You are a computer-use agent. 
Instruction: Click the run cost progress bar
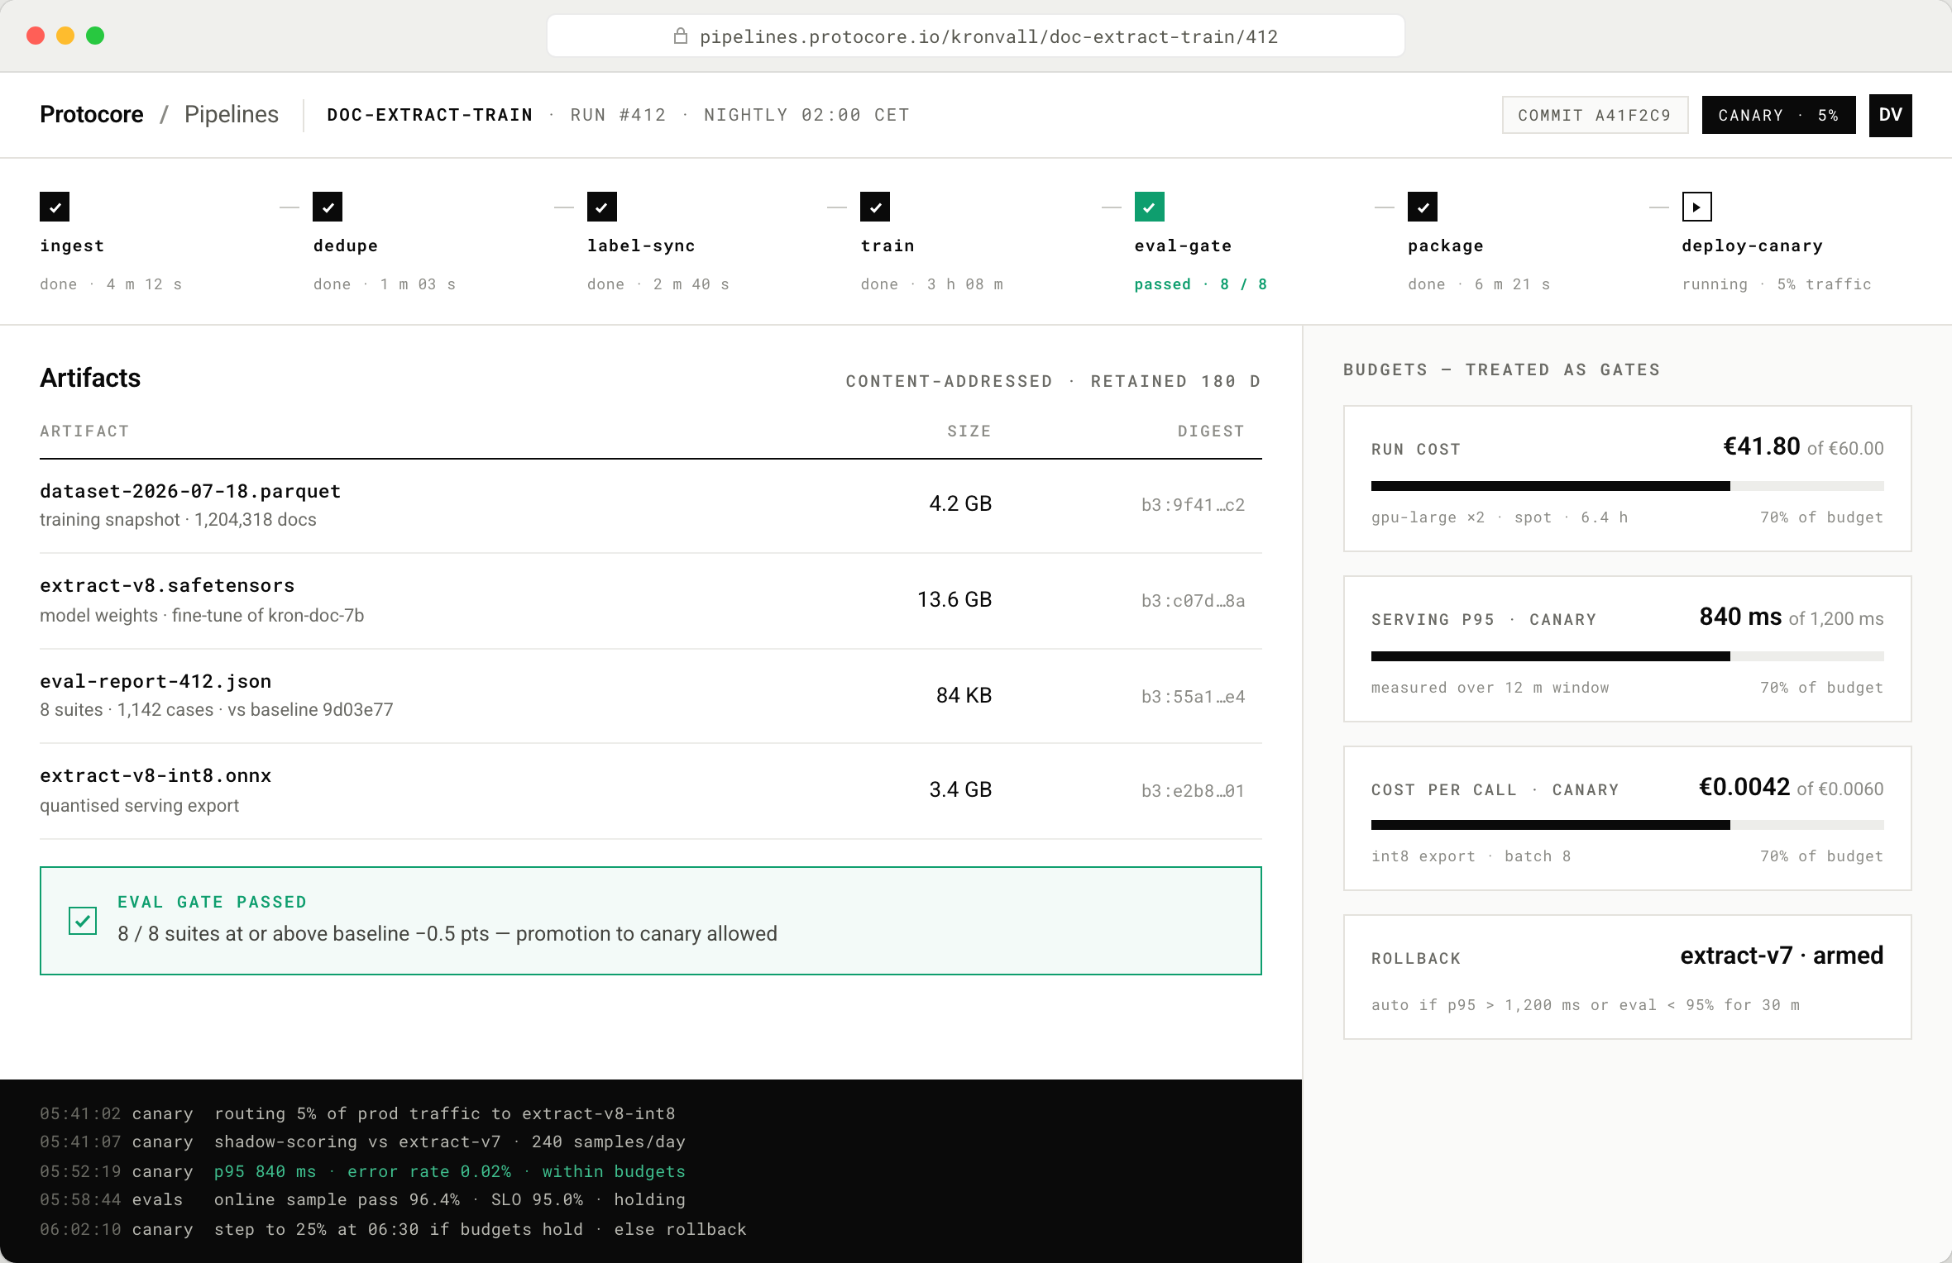1627,486
